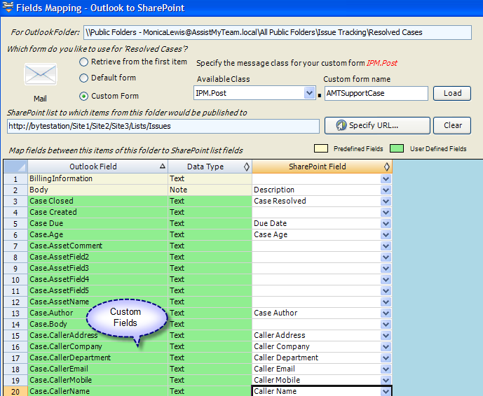
Task: Click the Mail envelope icon
Action: click(x=40, y=75)
